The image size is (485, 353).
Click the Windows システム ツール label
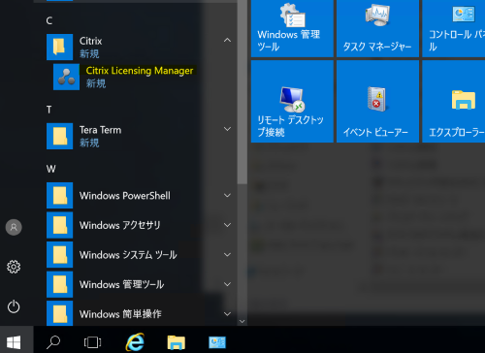tap(128, 255)
